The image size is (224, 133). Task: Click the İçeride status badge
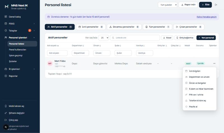point(200,63)
